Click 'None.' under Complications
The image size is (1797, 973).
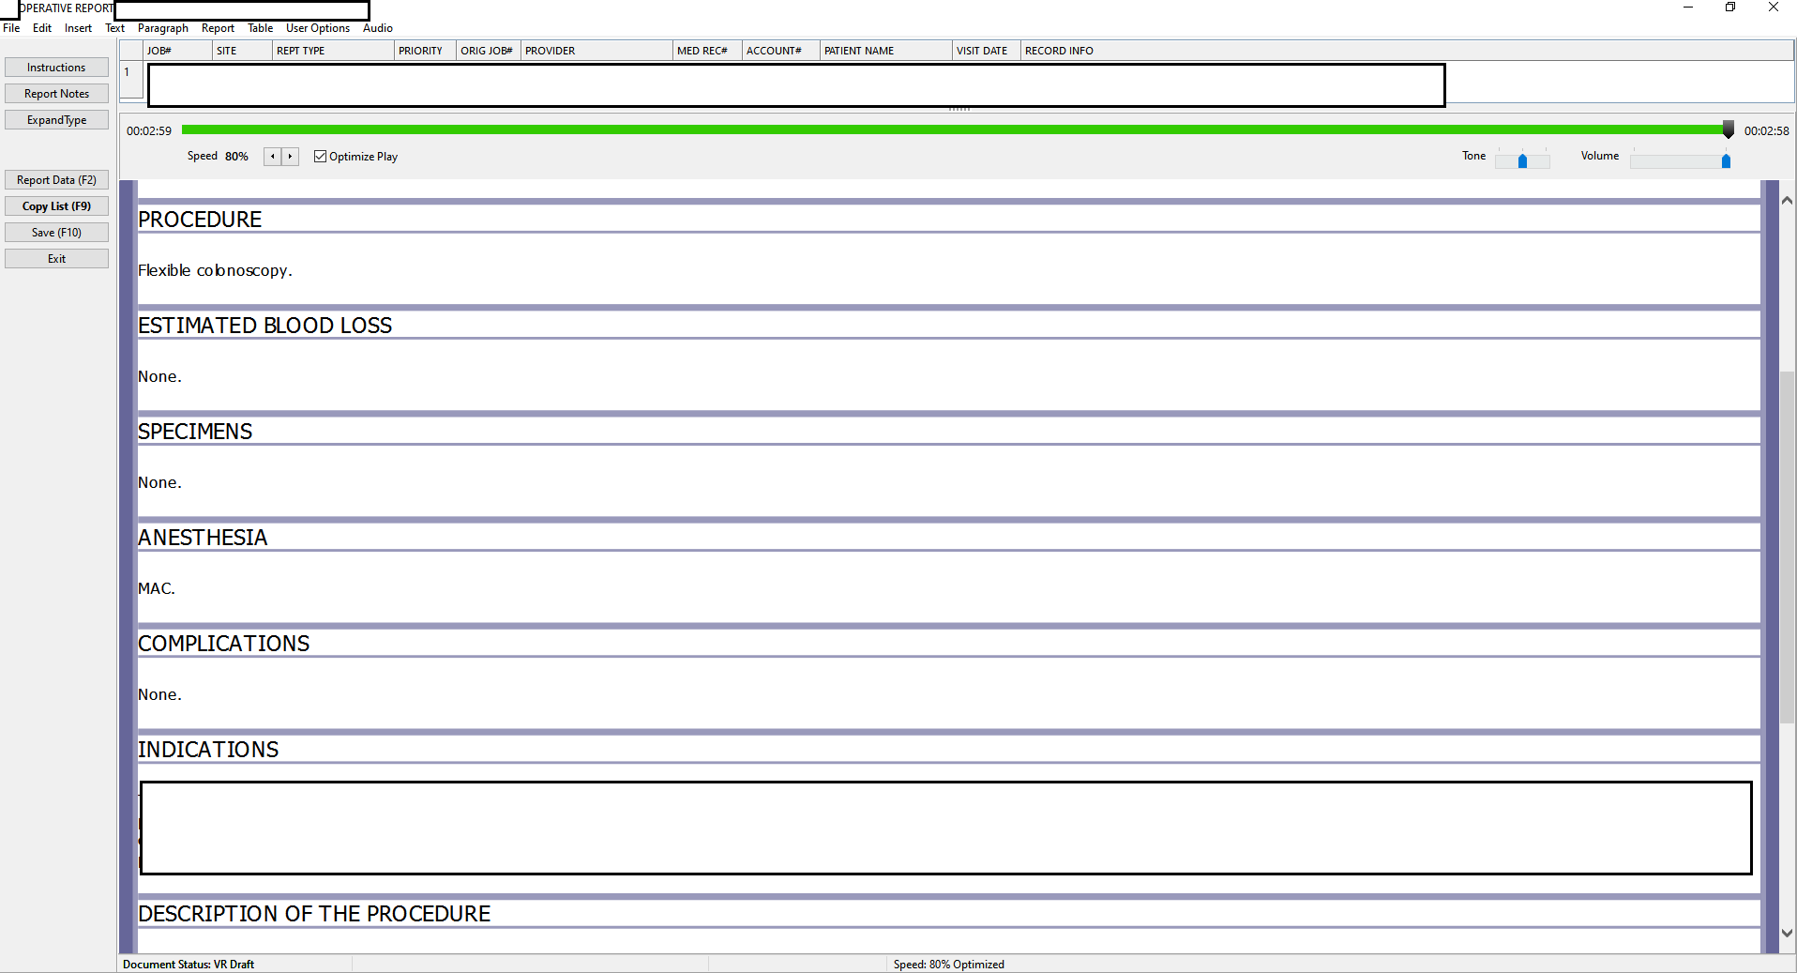point(159,694)
